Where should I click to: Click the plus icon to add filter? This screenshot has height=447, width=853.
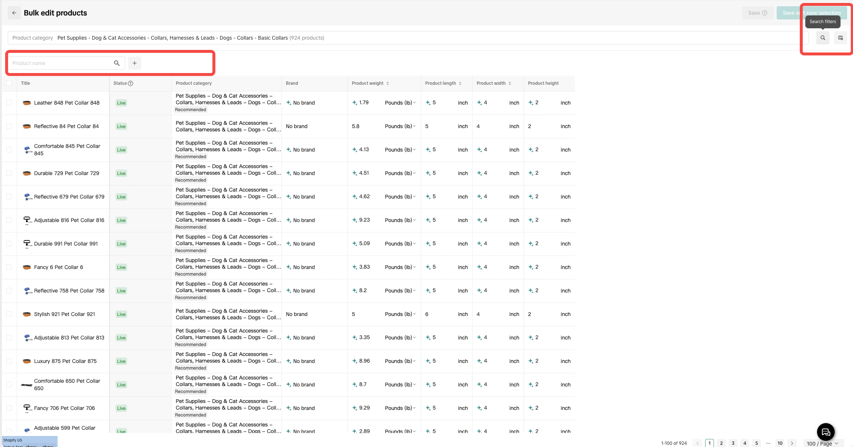click(135, 63)
